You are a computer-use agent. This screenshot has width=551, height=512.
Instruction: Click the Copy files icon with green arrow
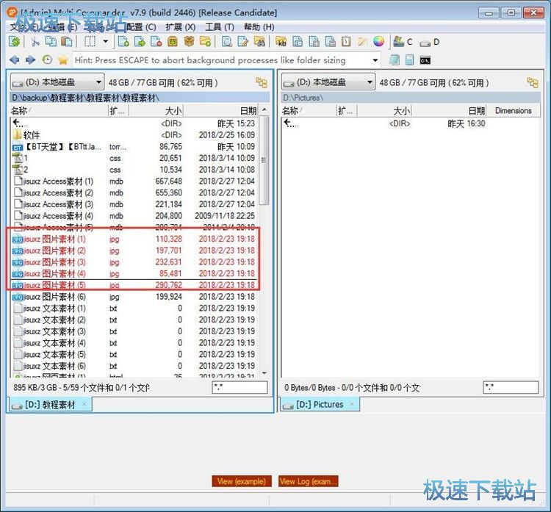click(123, 42)
